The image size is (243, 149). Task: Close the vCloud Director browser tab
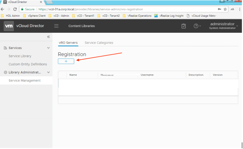[x=41, y=2]
